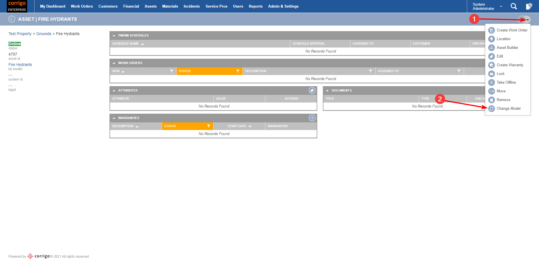539x263 pixels.
Task: Click the edit pencil icon on the Attributes panel
Action: (312, 90)
